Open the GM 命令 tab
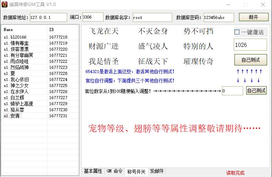This screenshot has height=177, width=272. click(115, 171)
